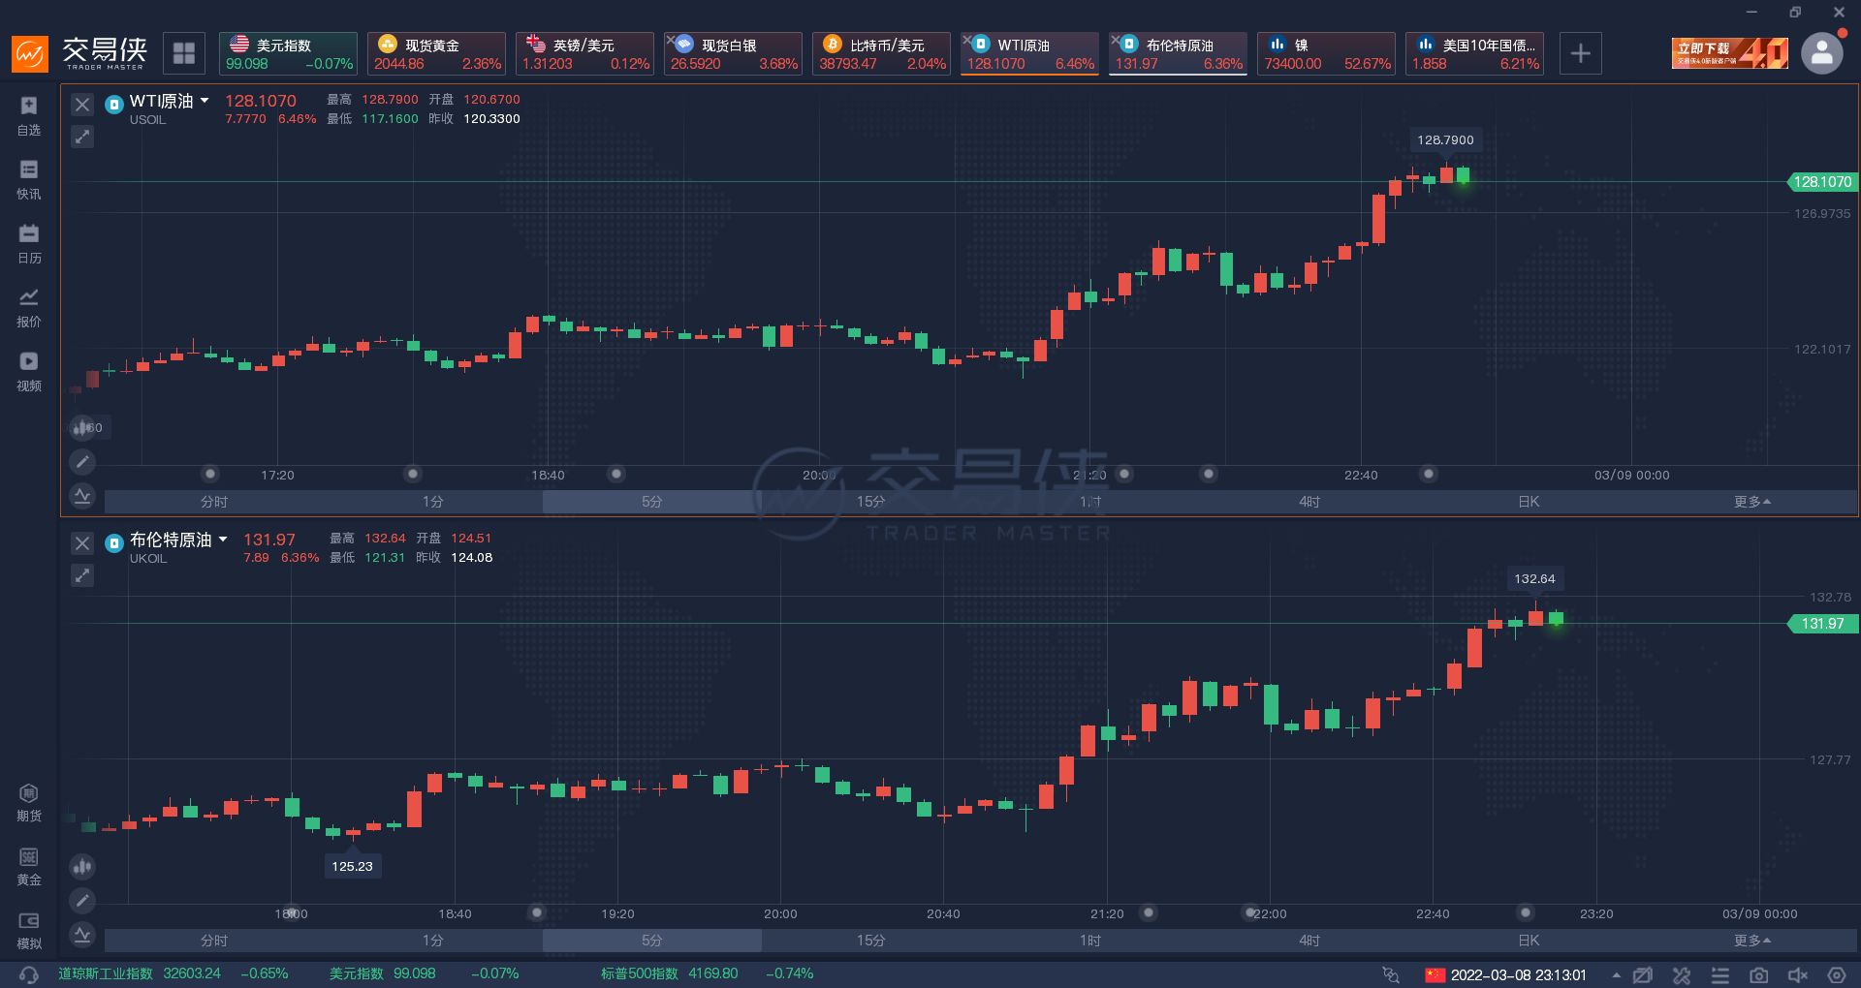Open the indicators tool in WTI原油 chart
Viewport: 1861px width, 988px height.
tap(82, 496)
